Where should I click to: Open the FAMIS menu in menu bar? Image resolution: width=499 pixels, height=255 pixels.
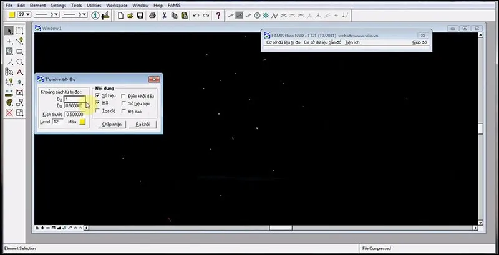click(x=175, y=5)
